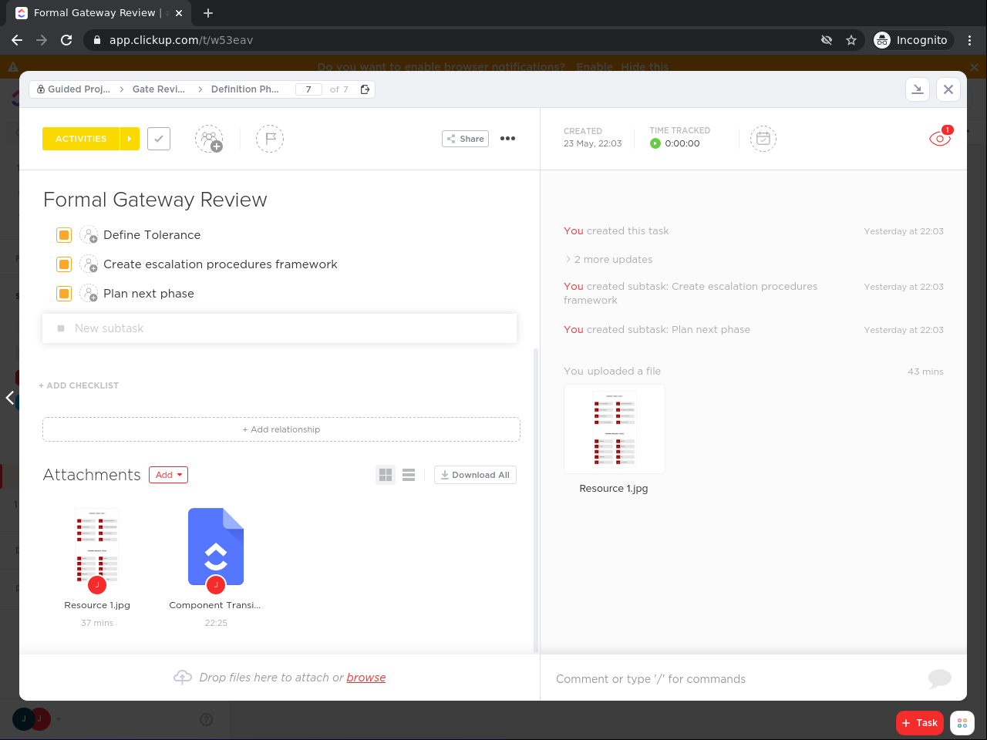987x740 pixels.
Task: Click the + Task button
Action: [920, 723]
